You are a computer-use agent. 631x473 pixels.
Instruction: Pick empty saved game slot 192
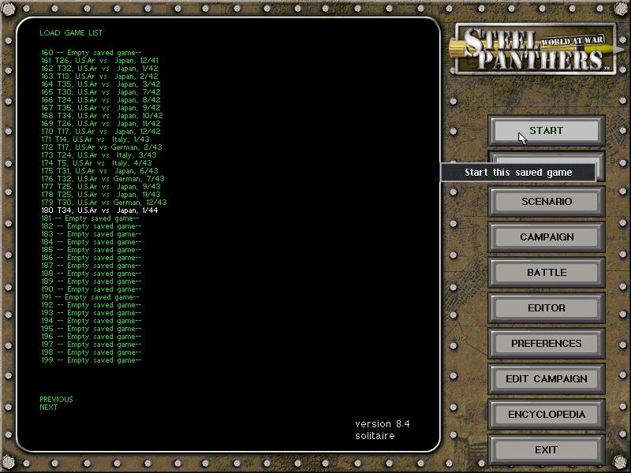[91, 305]
